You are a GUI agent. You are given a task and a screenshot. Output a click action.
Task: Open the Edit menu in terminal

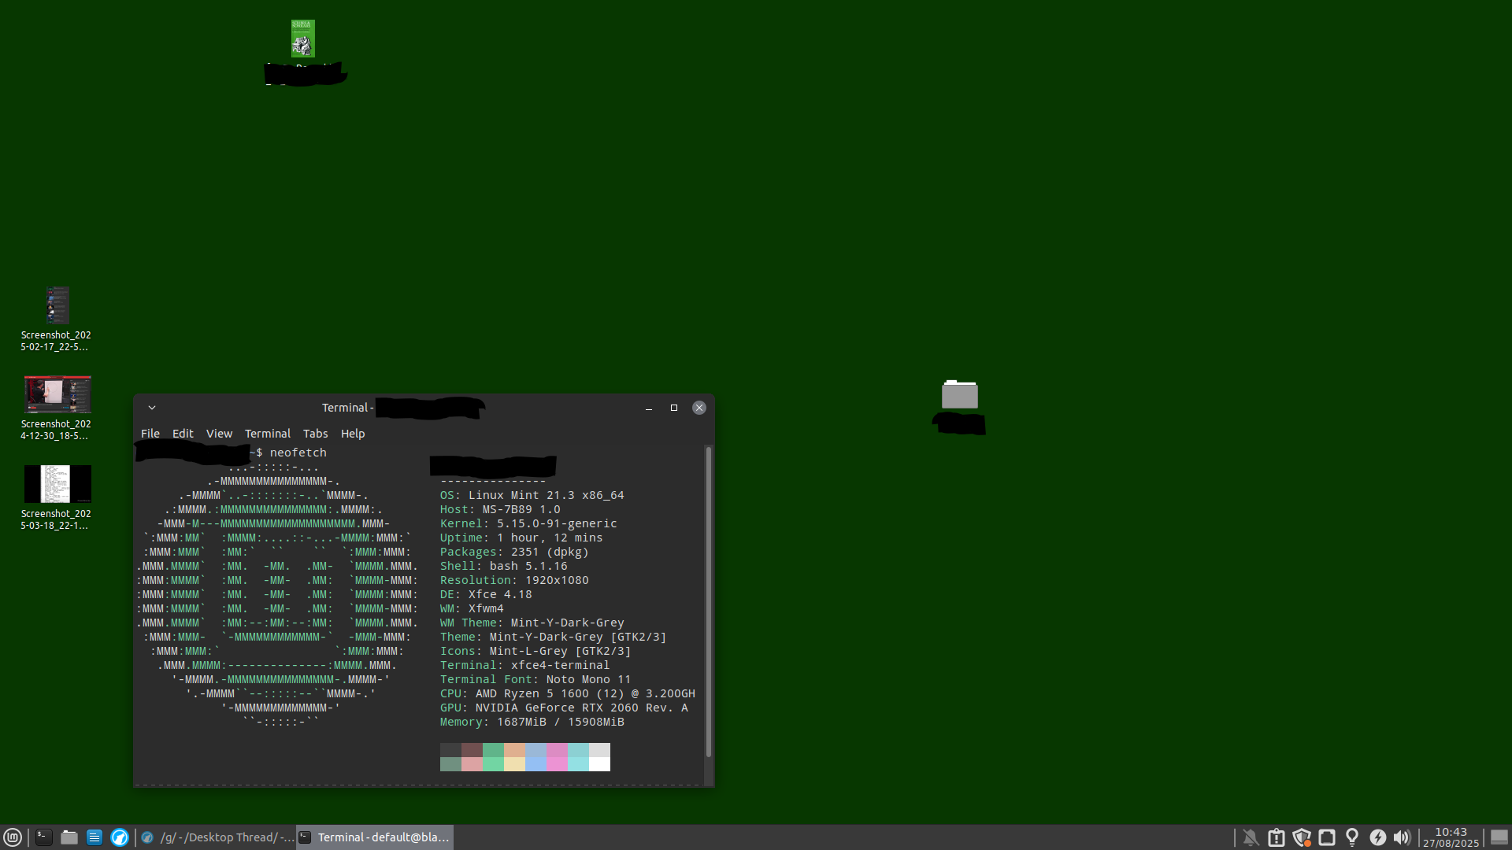[183, 434]
